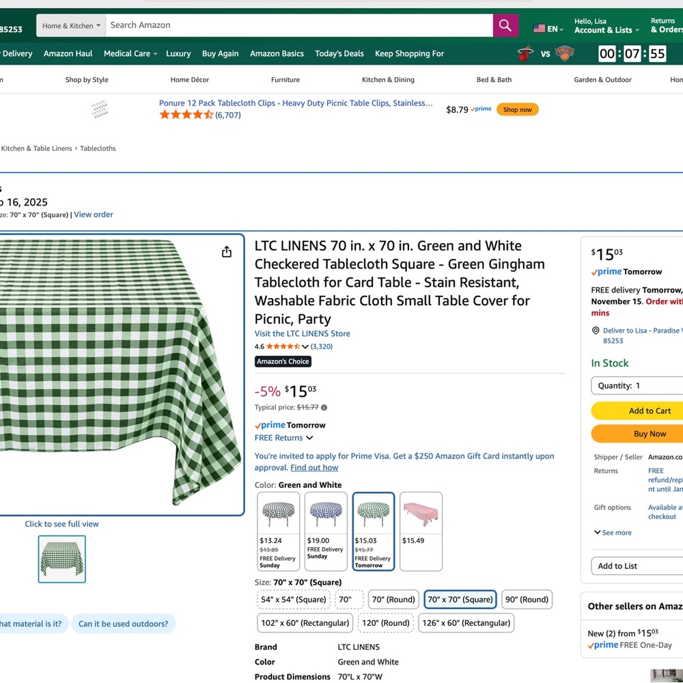The width and height of the screenshot is (683, 683).
Task: Select the 120" (Round) size option
Action: click(386, 623)
